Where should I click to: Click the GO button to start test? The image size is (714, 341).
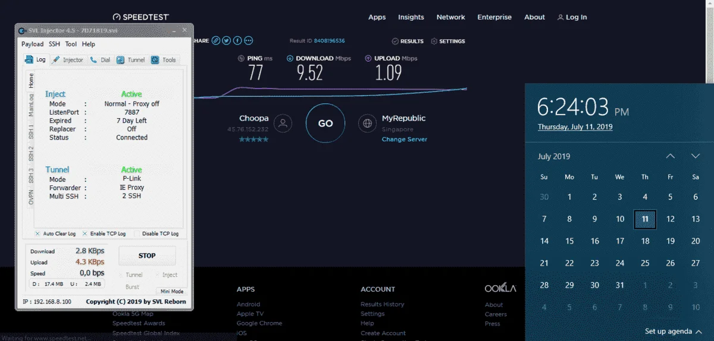[x=325, y=124]
